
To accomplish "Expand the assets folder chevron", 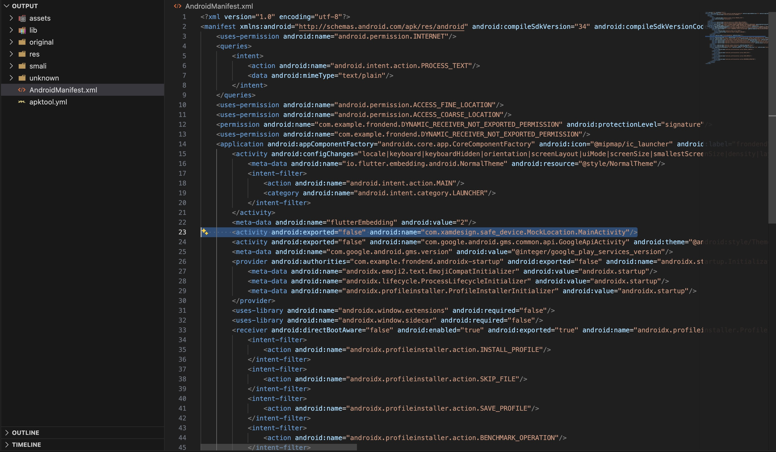I will (x=11, y=18).
